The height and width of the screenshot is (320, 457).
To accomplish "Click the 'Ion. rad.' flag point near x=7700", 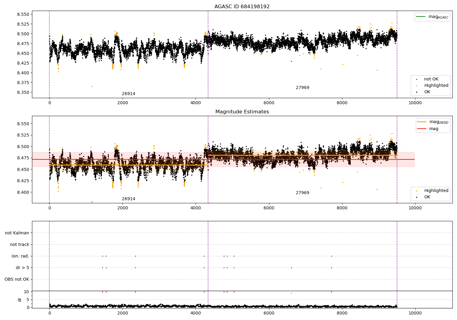I will 331,256.
